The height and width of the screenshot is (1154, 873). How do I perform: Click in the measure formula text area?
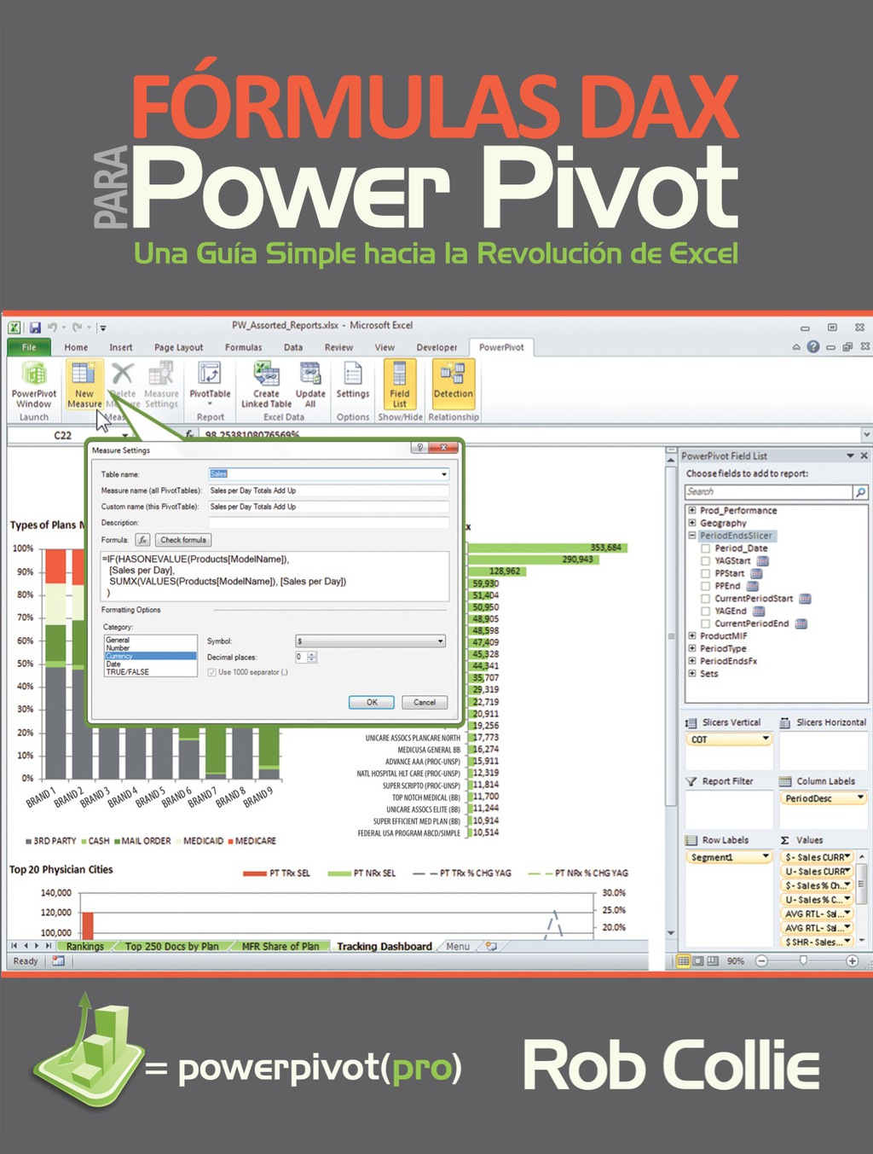[x=275, y=577]
